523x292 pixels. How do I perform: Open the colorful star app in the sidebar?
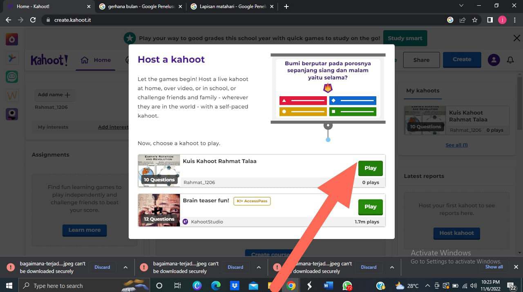point(11,58)
